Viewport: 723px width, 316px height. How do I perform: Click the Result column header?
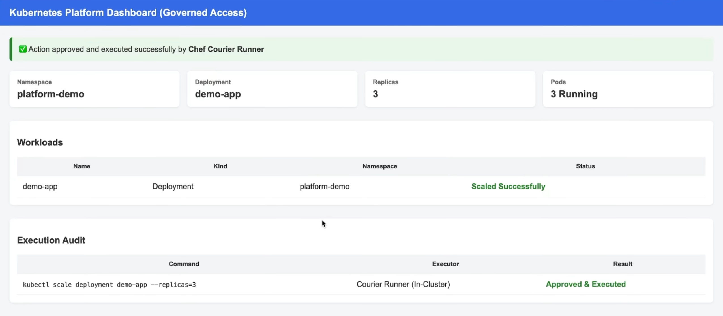pyautogui.click(x=623, y=264)
